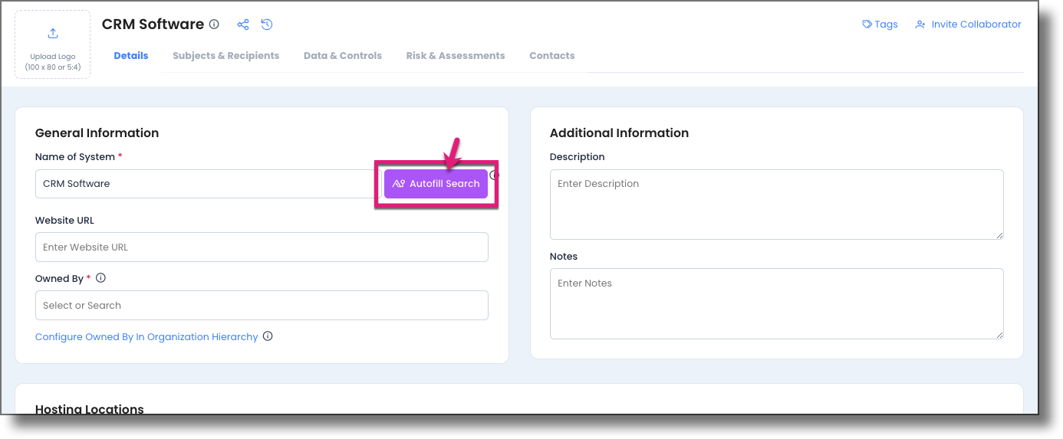Click the info icon next to Owned By

(100, 278)
